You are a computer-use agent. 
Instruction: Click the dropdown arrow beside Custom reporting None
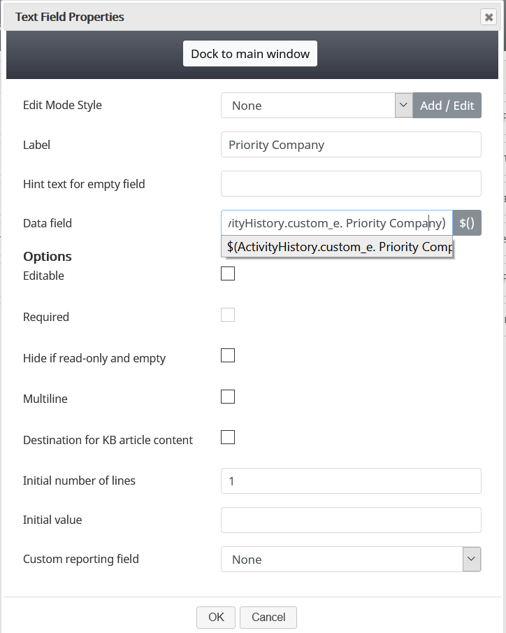tap(472, 559)
